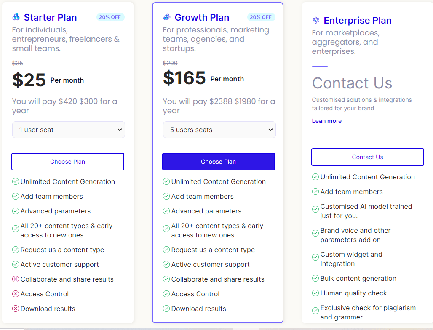Click green check beside Bulk content generation

[315, 278]
